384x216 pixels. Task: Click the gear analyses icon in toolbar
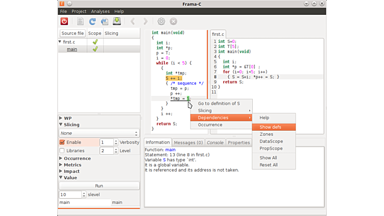pos(161,21)
